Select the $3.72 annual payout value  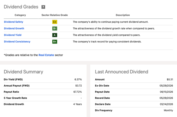(x=79, y=86)
